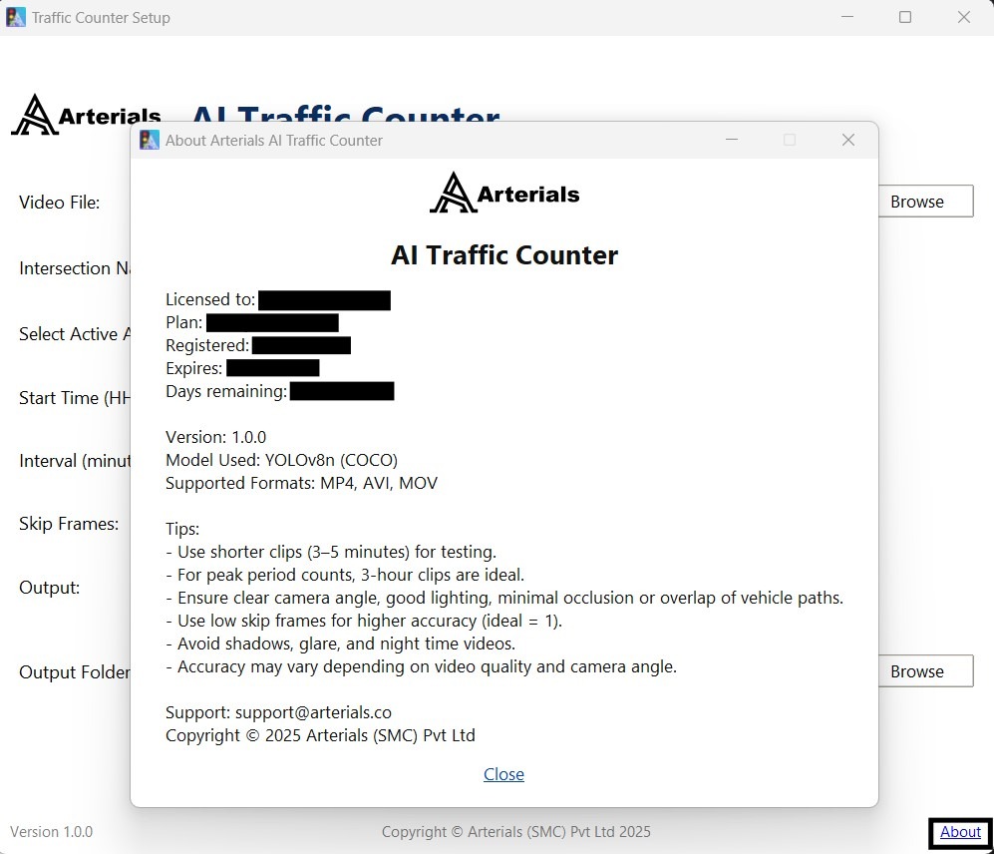Click the Version 1.0.0 text in footer

[x=52, y=832]
